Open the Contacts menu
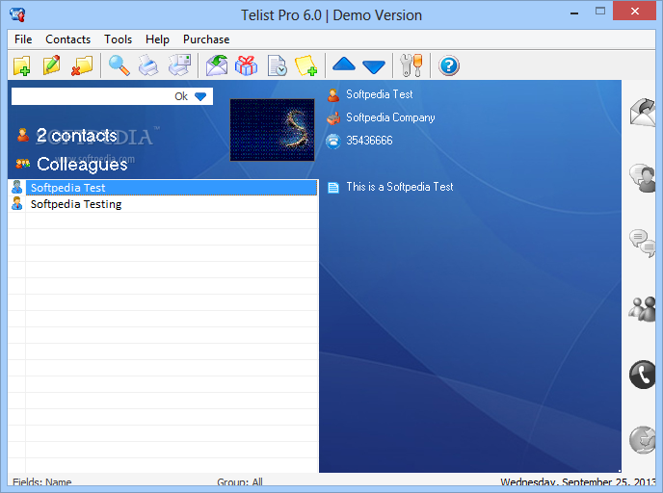The height and width of the screenshot is (493, 663). [x=67, y=39]
